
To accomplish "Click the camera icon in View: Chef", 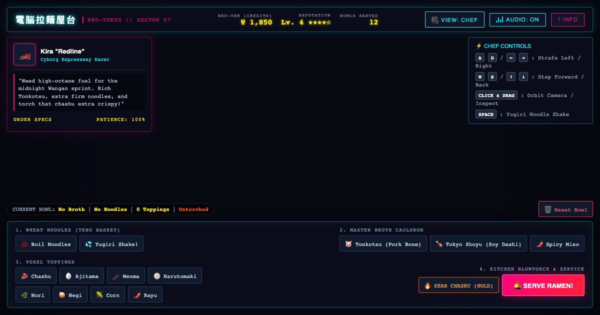I will 434,20.
